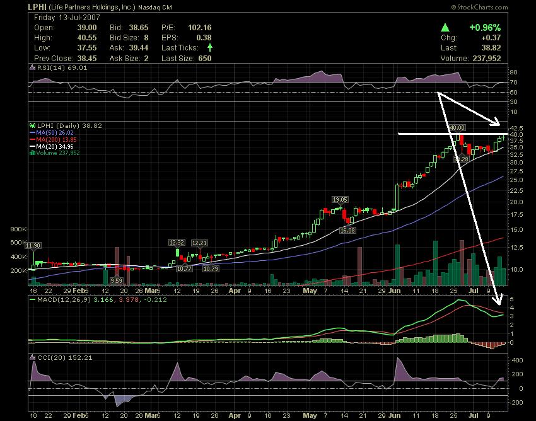
Task: Click the 19.05 price high marker
Action: coord(340,200)
